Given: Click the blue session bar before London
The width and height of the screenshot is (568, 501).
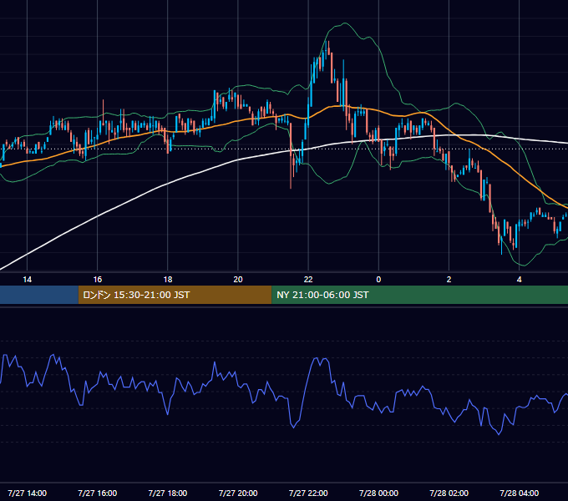Looking at the screenshot, I should [x=39, y=295].
